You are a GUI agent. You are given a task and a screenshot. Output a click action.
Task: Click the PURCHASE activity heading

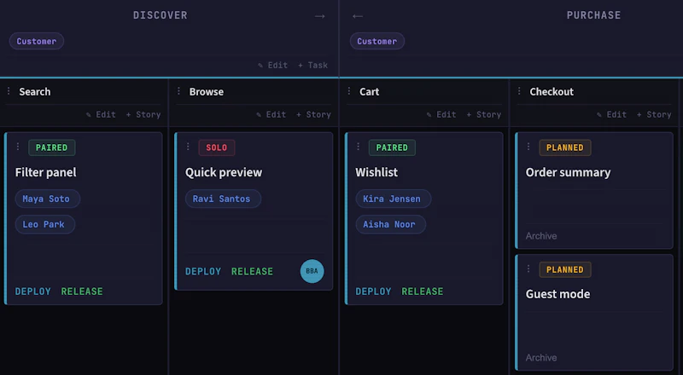click(x=593, y=15)
